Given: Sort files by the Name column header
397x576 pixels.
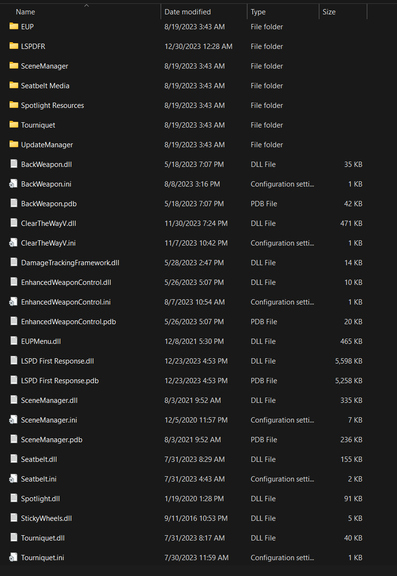Looking at the screenshot, I should click(25, 12).
